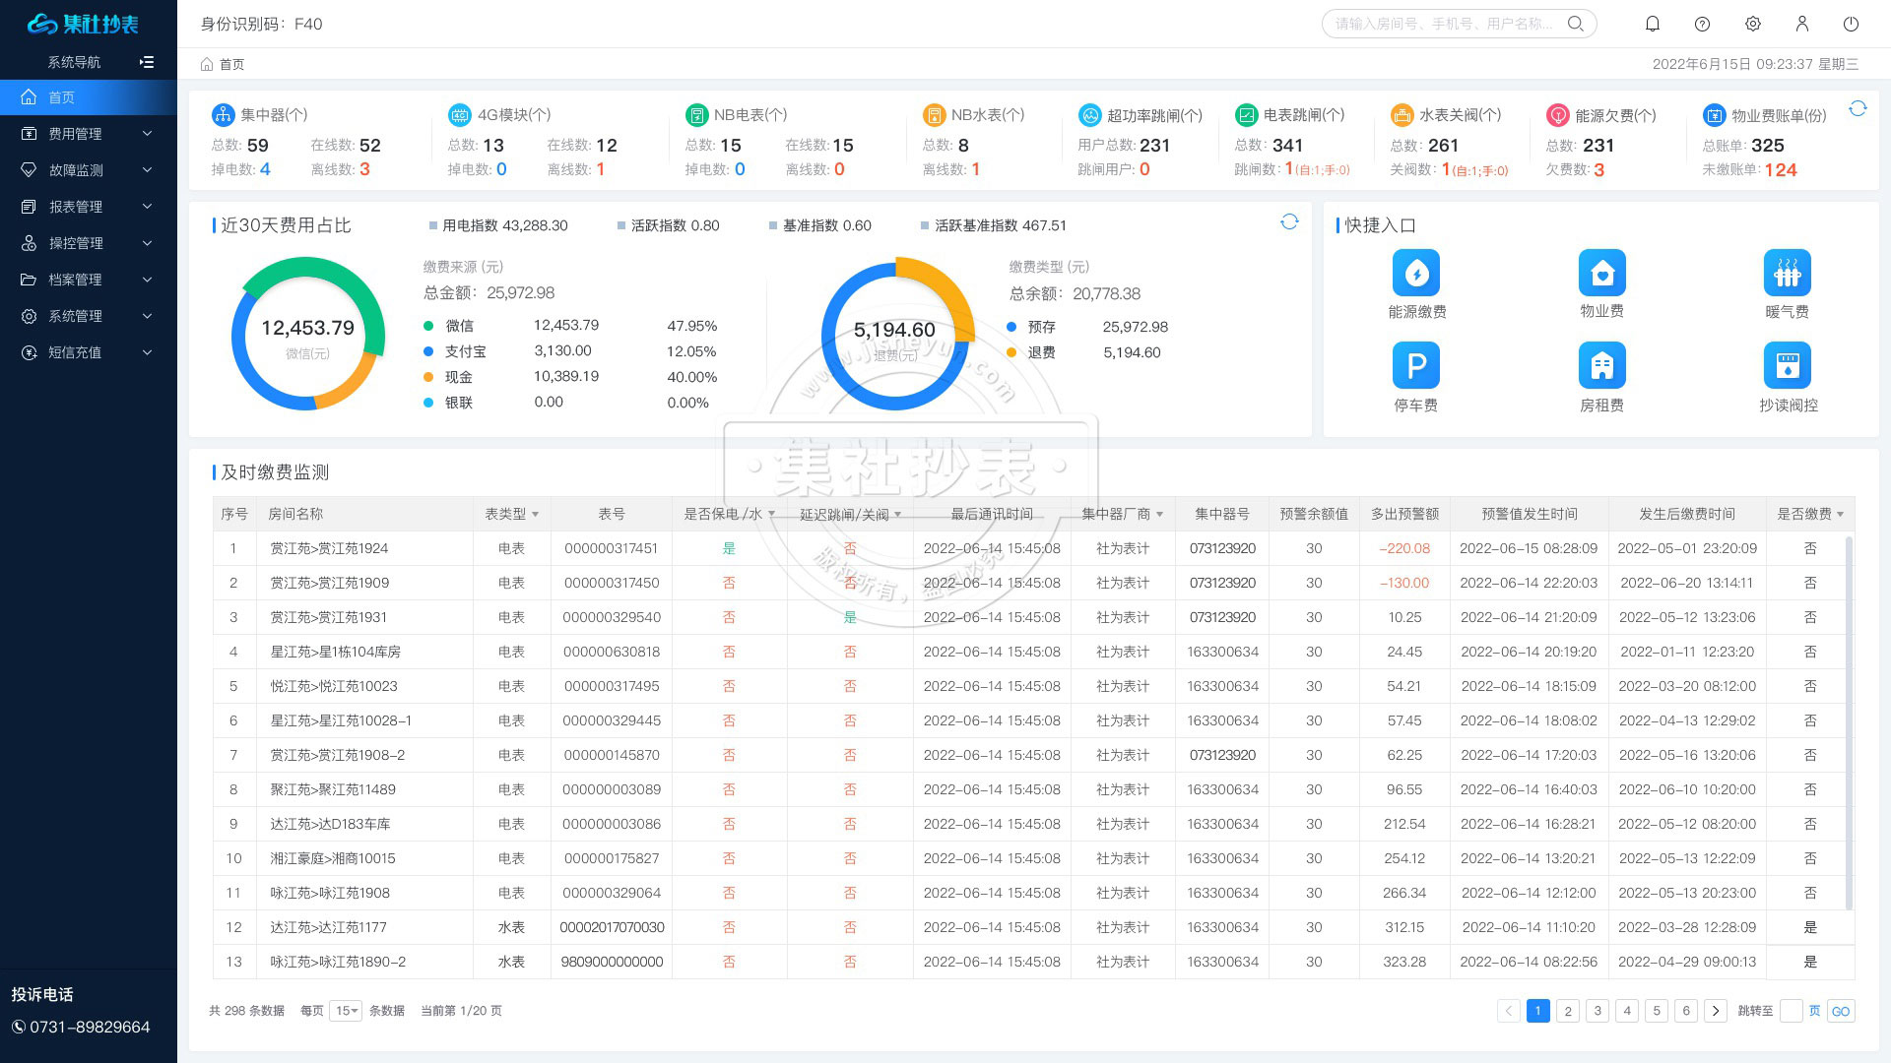Open the 房租费 quick entry icon
Viewport: 1891px width, 1063px height.
(1601, 365)
